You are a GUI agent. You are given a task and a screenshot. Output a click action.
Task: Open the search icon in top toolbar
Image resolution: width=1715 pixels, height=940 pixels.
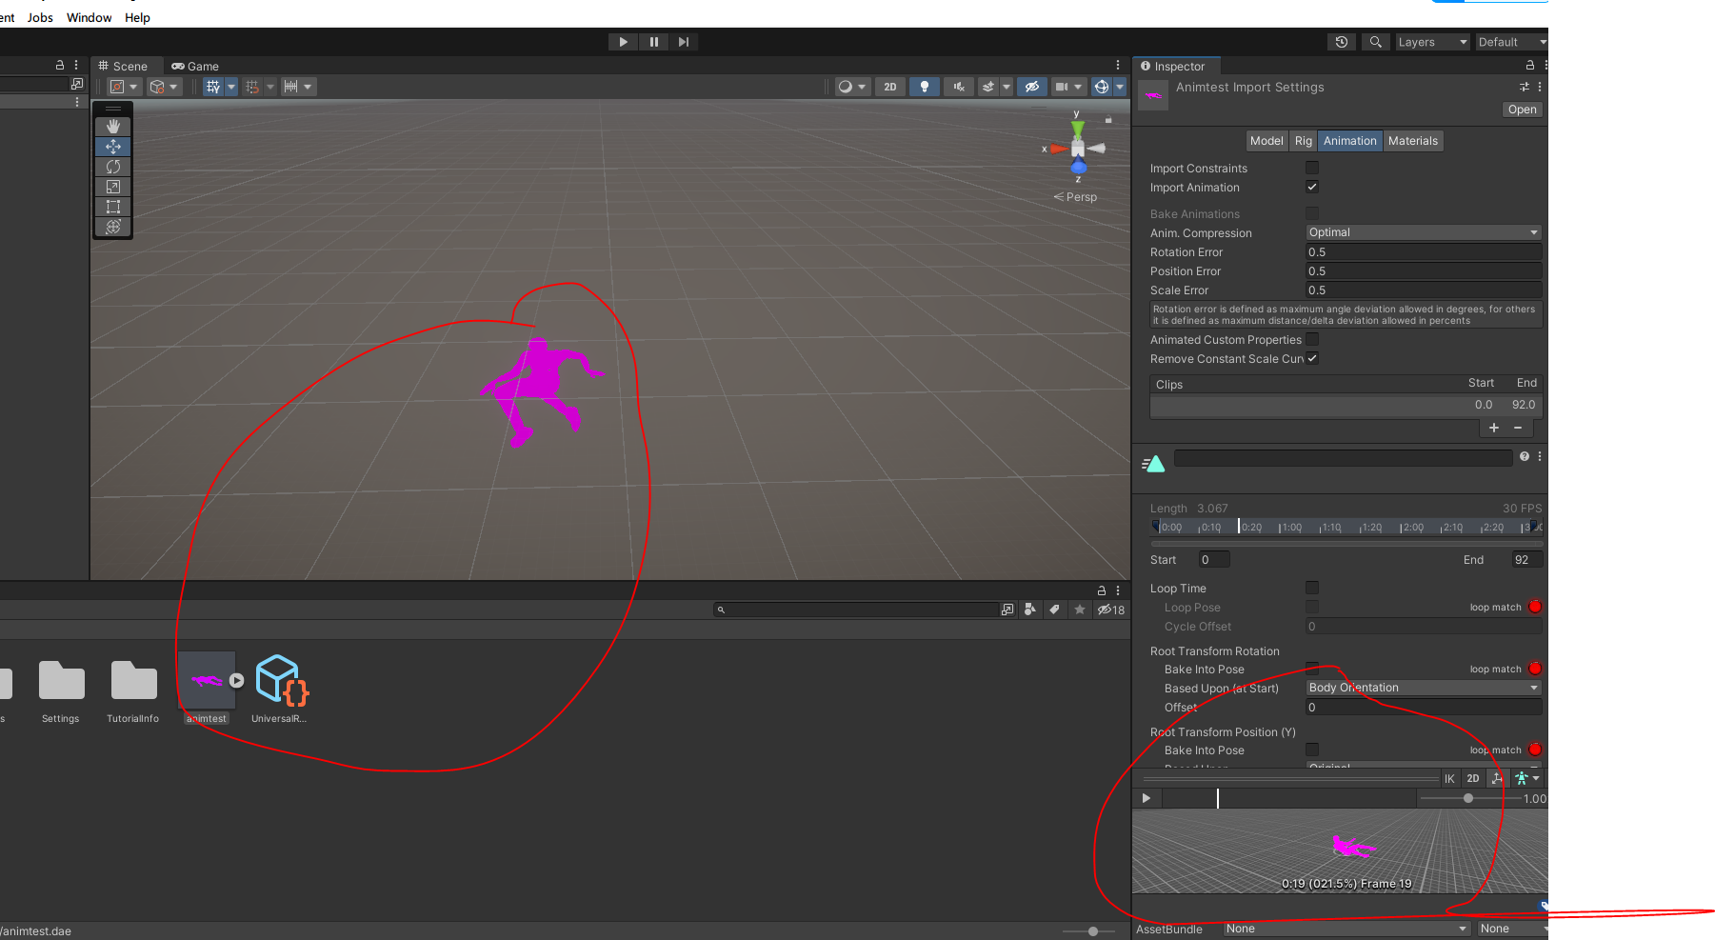[1375, 41]
